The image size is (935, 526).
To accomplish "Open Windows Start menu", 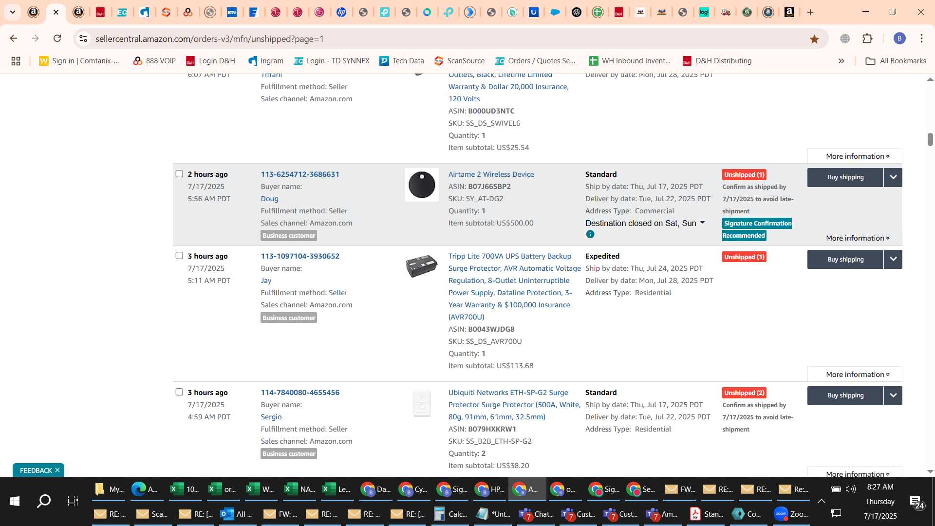I will pos(15,501).
